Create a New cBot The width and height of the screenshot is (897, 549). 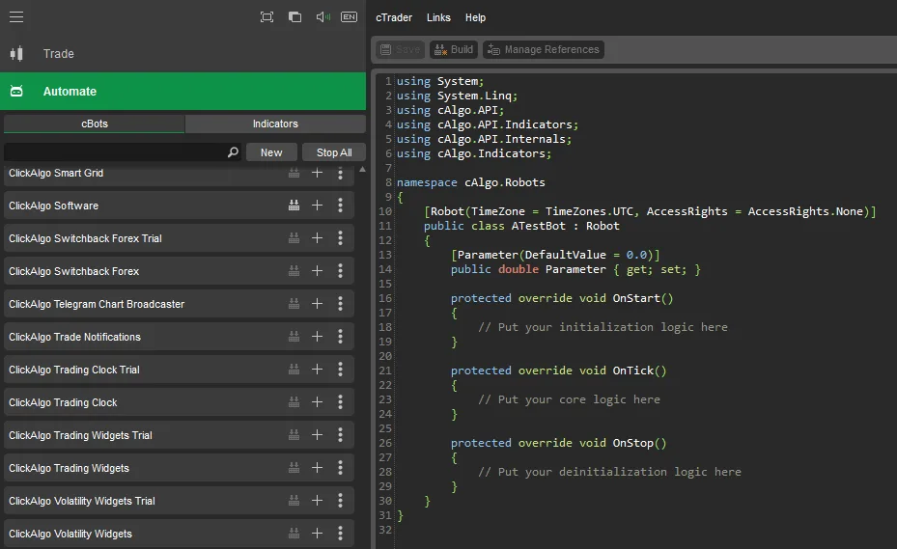(x=271, y=152)
